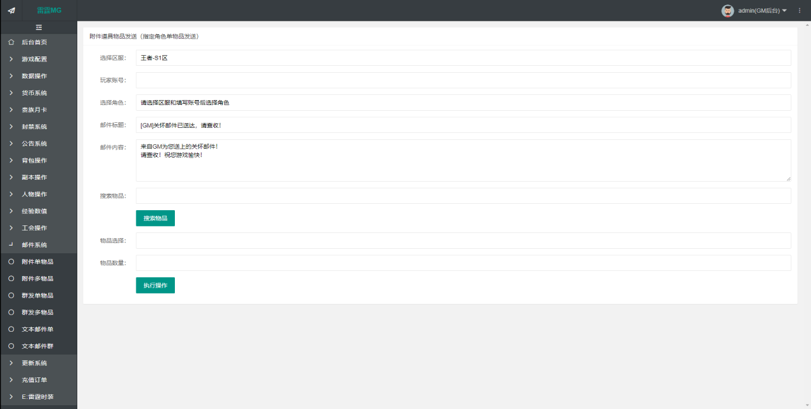This screenshot has width=811, height=409.
Task: Focus the 玩家账号 input field
Action: [x=463, y=80]
